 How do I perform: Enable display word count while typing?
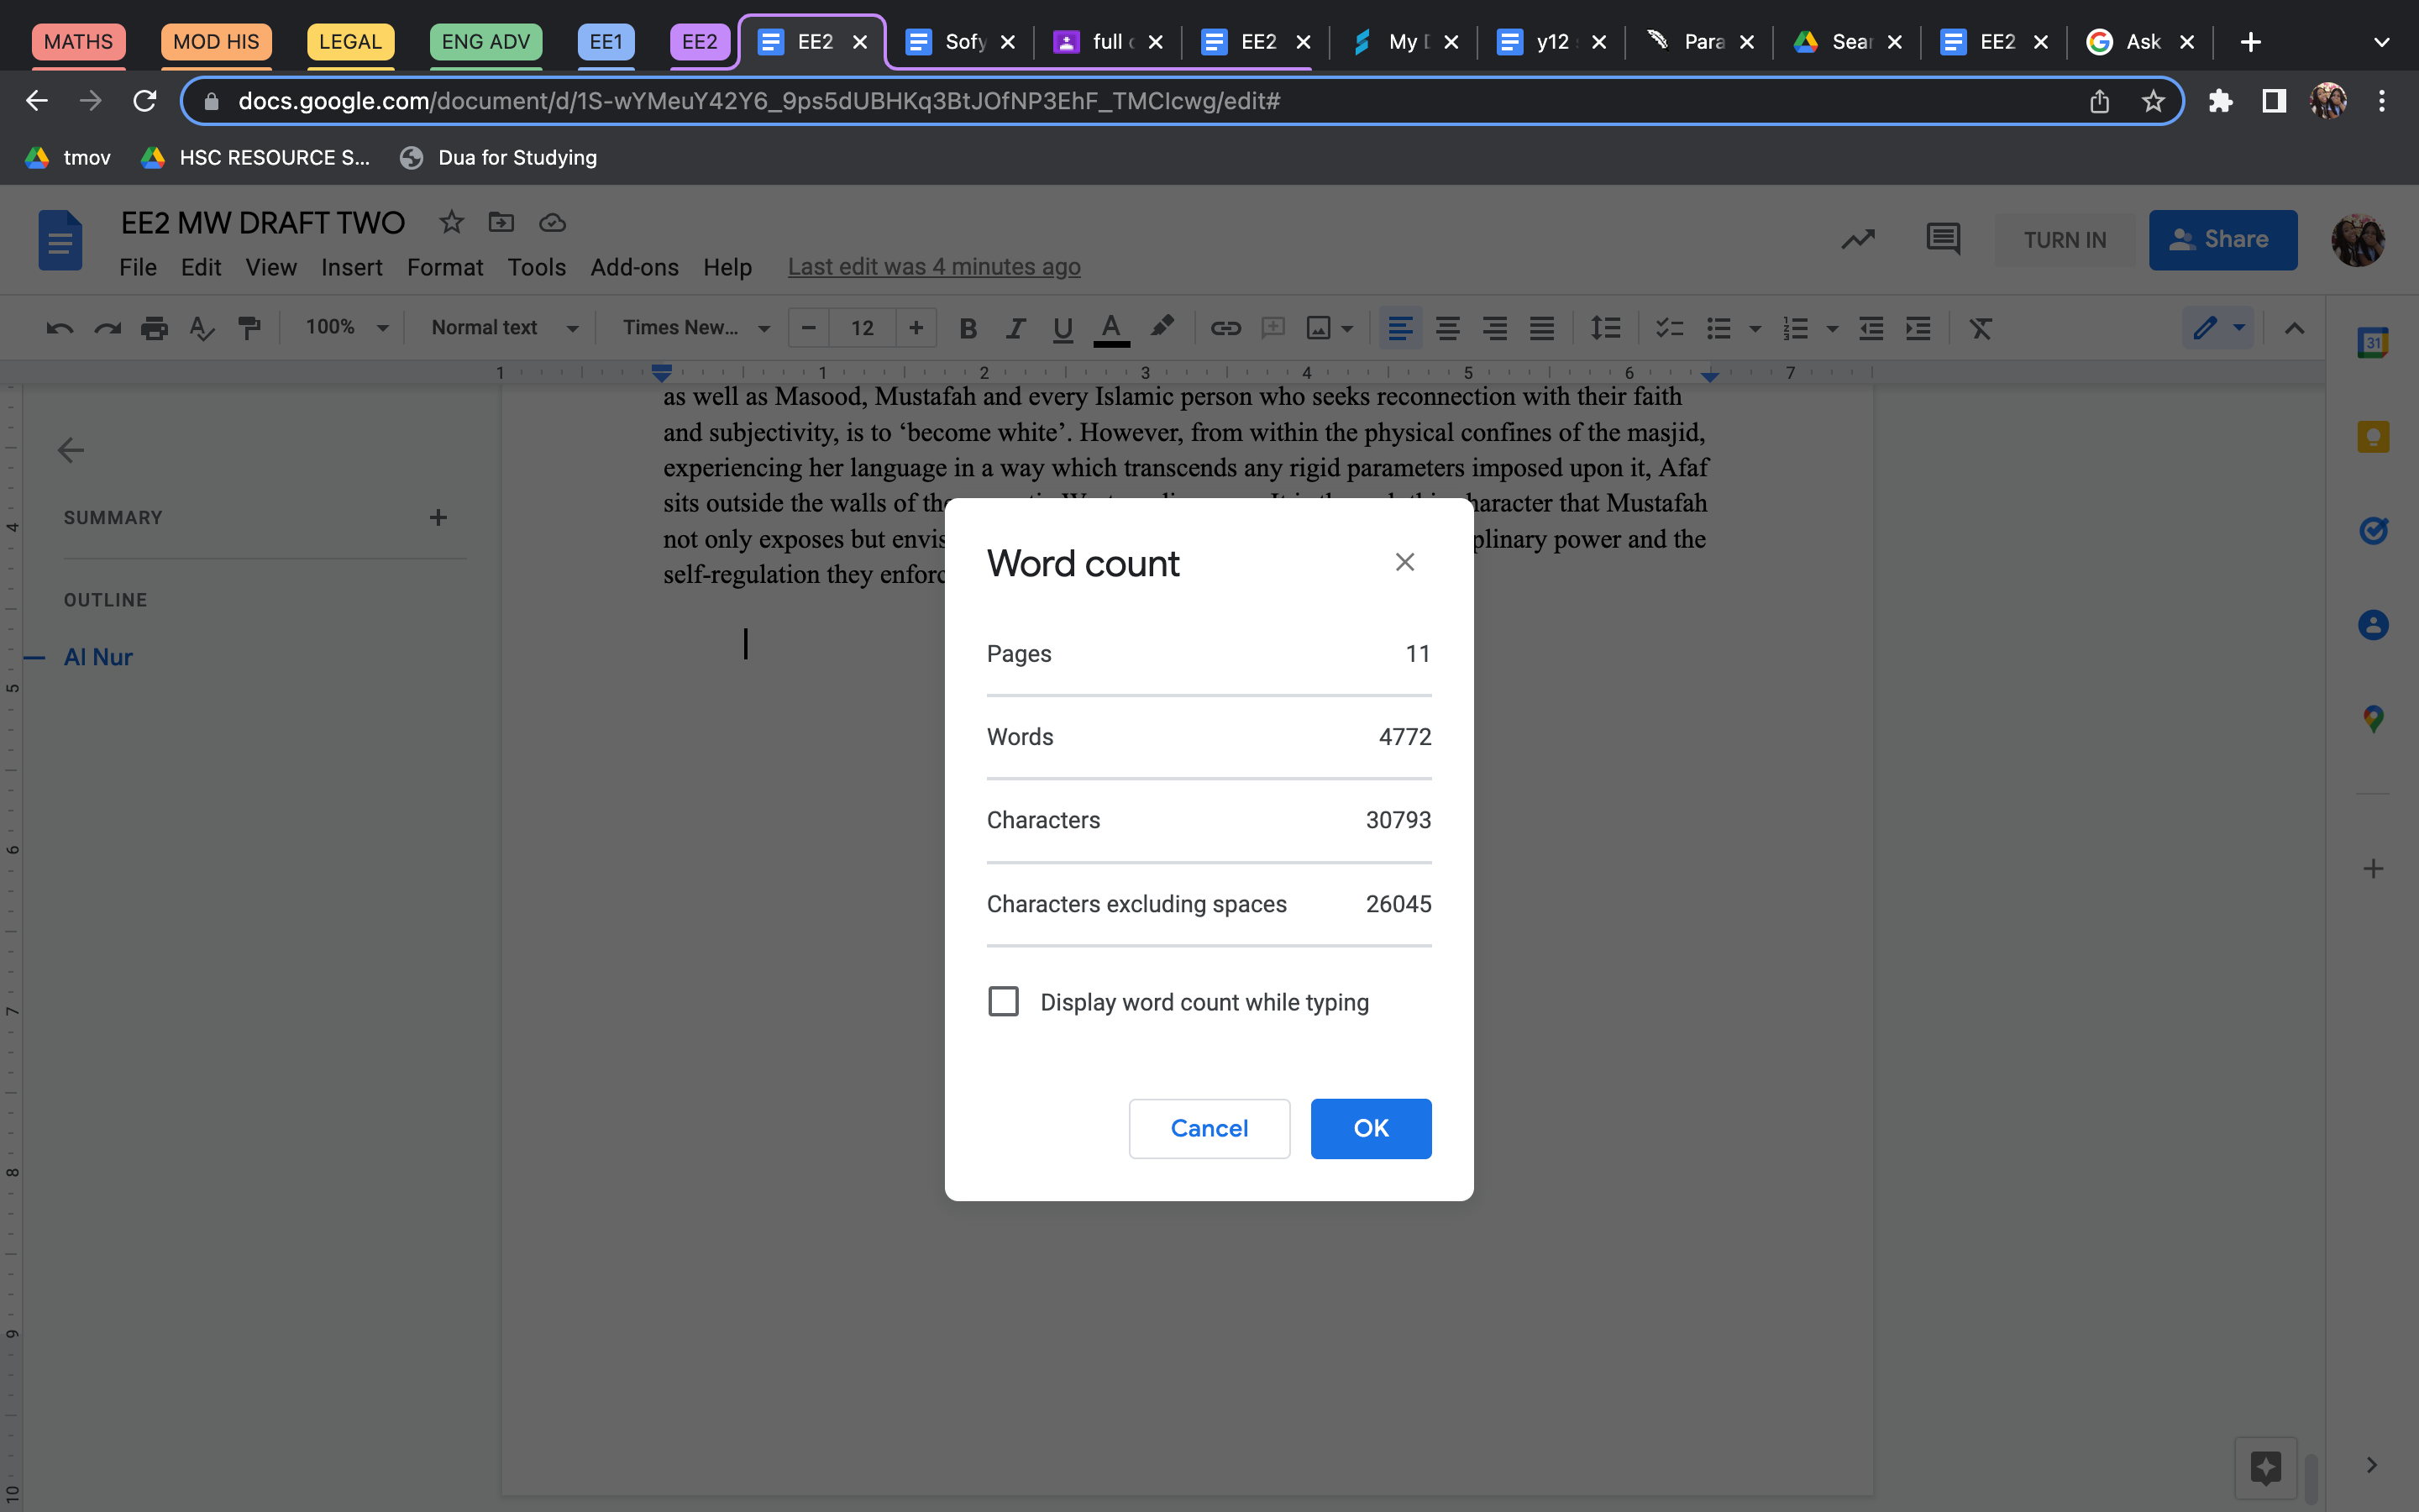click(1004, 1001)
